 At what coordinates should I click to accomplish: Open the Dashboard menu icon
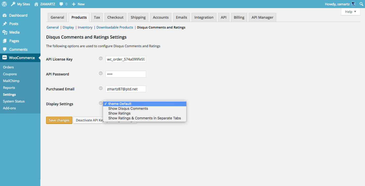click(5, 15)
